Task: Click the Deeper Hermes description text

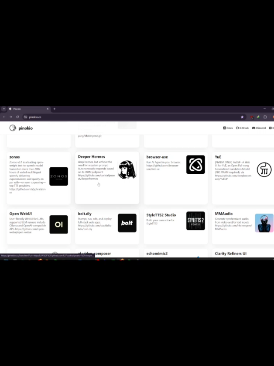Action: [96, 170]
